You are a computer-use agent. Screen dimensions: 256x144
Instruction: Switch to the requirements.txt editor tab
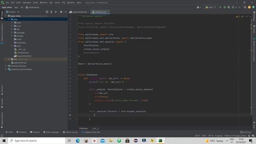(79, 12)
